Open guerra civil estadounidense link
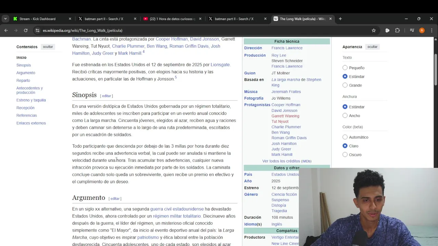Viewport: 438px width, 246px height. tap(177, 209)
